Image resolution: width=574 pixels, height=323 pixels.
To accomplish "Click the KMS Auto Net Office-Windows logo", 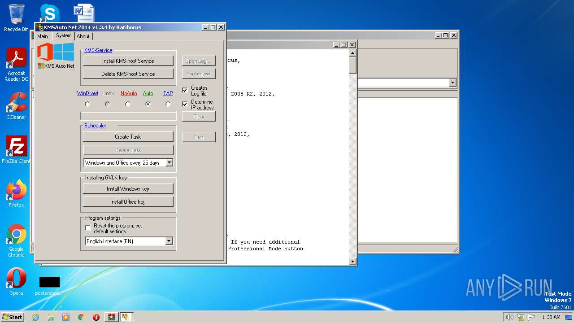I will [x=56, y=56].
